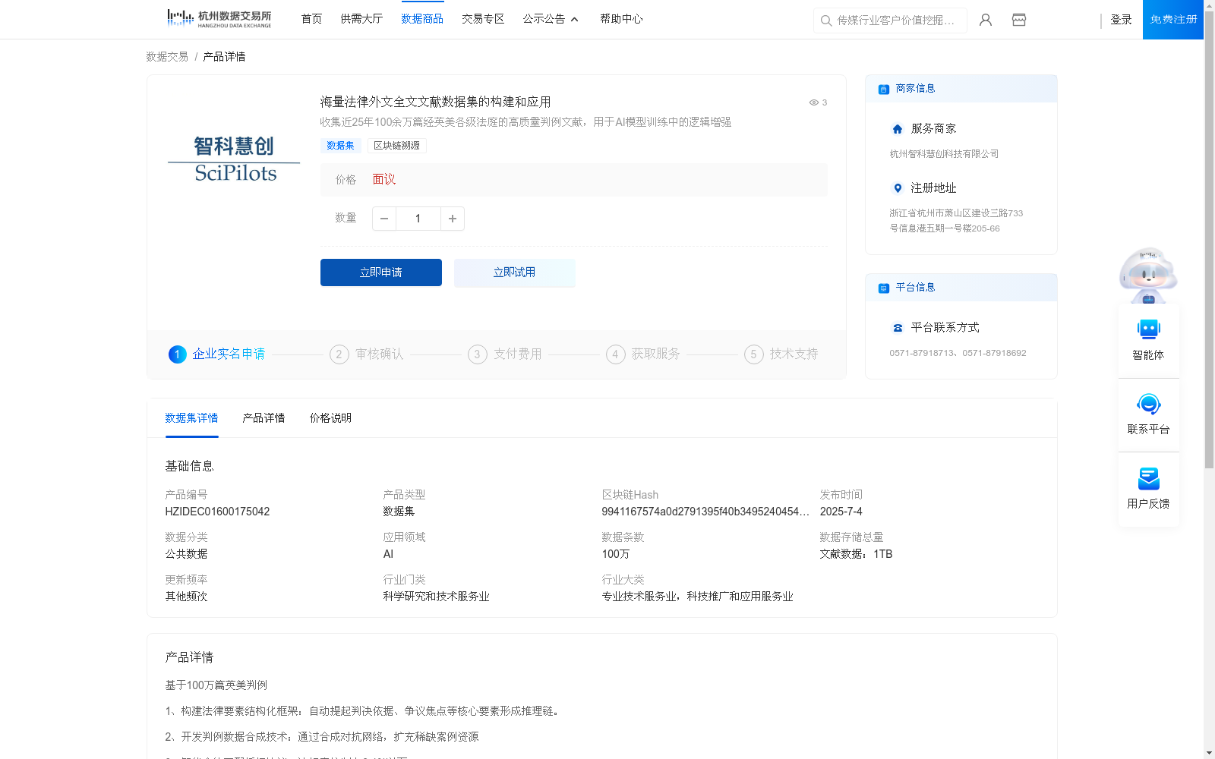Click the 登录 link
The height and width of the screenshot is (759, 1215).
[x=1121, y=20]
